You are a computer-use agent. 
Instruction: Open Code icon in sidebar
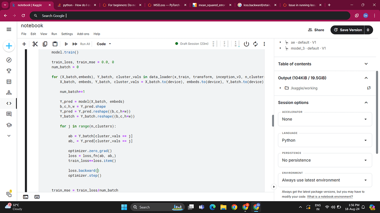[9, 104]
